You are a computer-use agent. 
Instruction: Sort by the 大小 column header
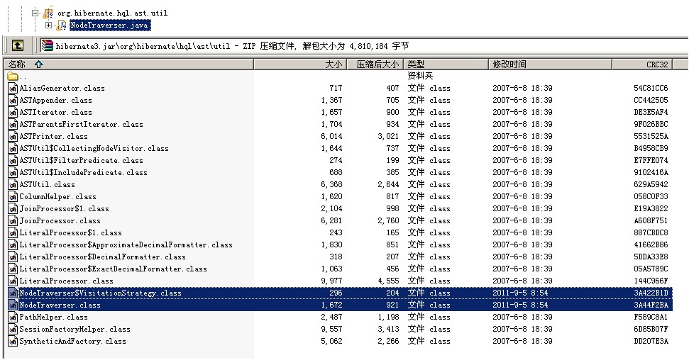coord(300,64)
